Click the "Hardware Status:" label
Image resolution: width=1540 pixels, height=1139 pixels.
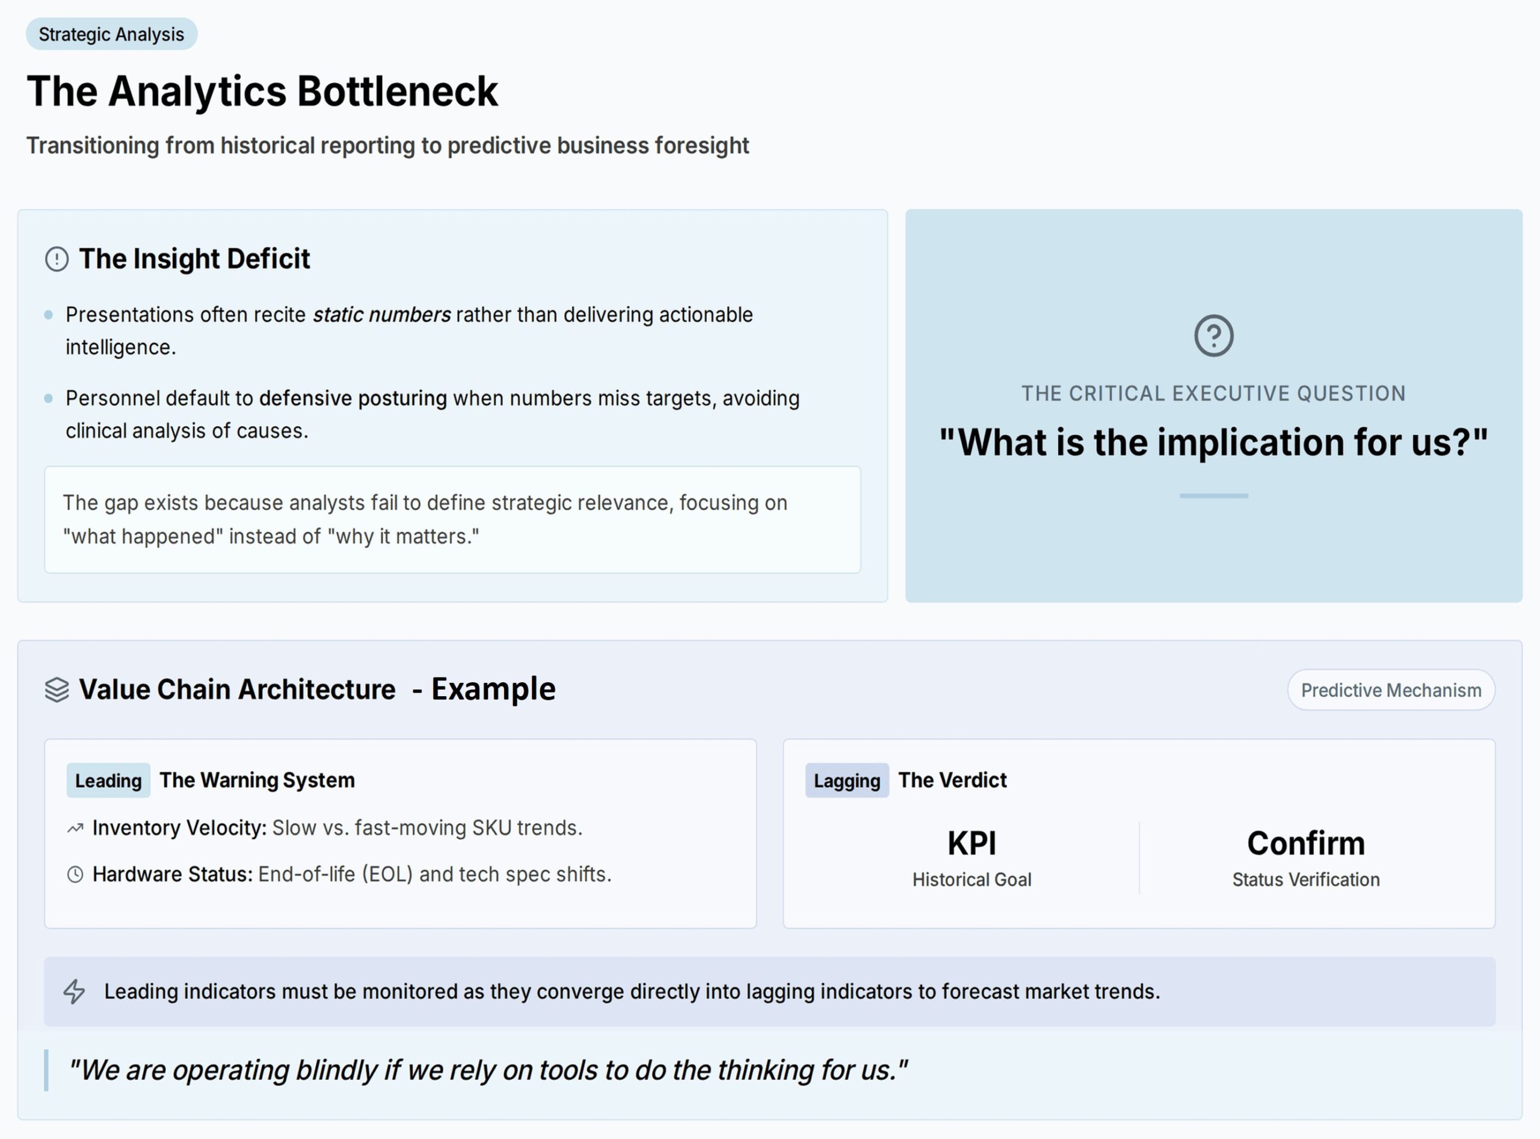[172, 874]
